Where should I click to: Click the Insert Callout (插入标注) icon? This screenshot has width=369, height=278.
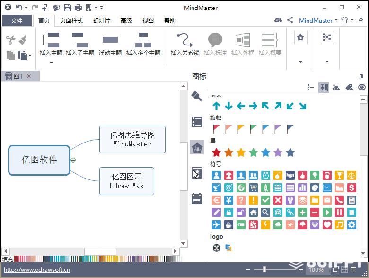tap(215, 40)
